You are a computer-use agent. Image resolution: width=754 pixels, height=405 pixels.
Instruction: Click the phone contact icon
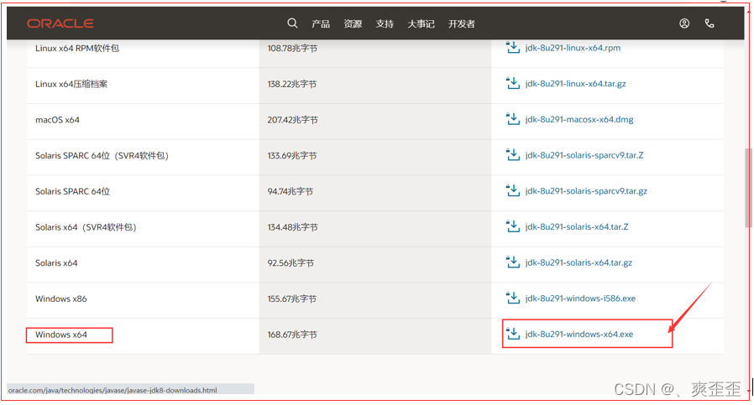click(709, 23)
